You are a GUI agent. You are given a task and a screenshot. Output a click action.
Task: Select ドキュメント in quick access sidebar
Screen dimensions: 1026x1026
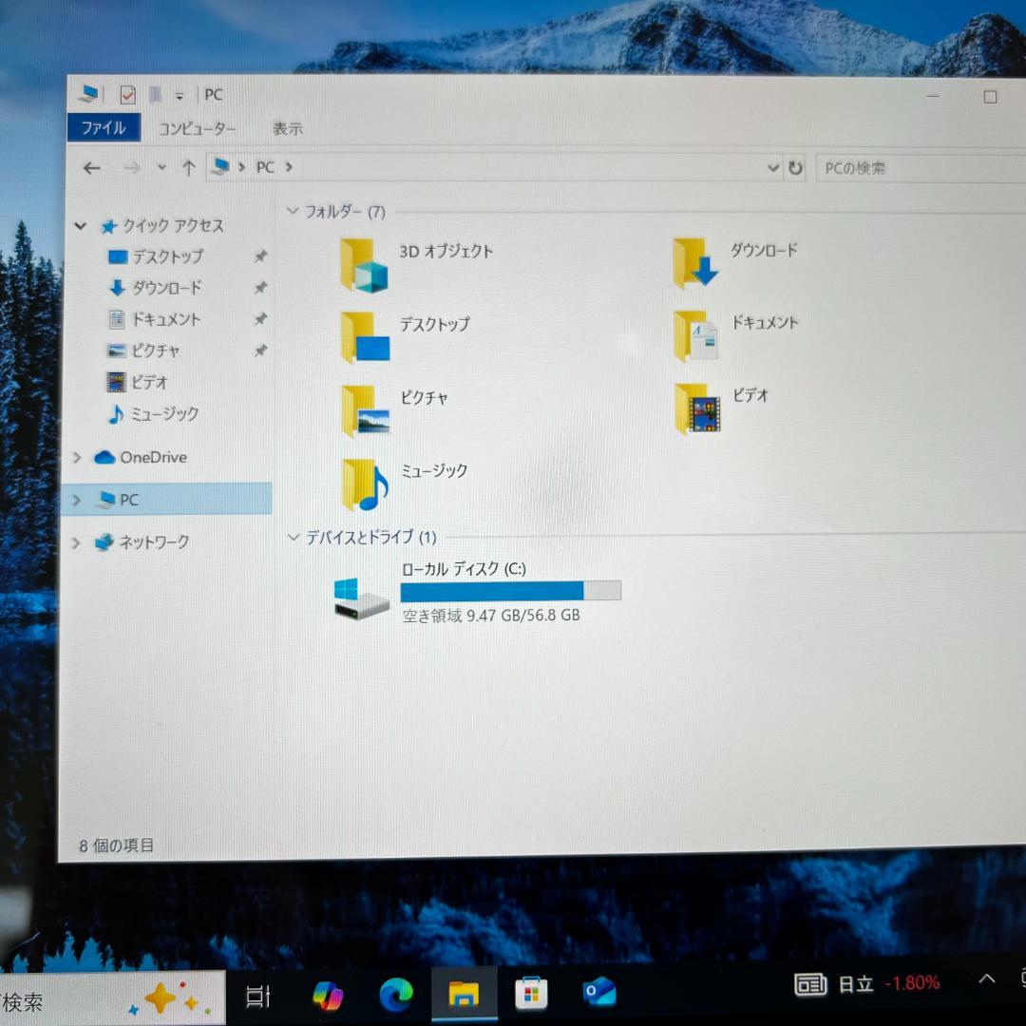coord(165,320)
